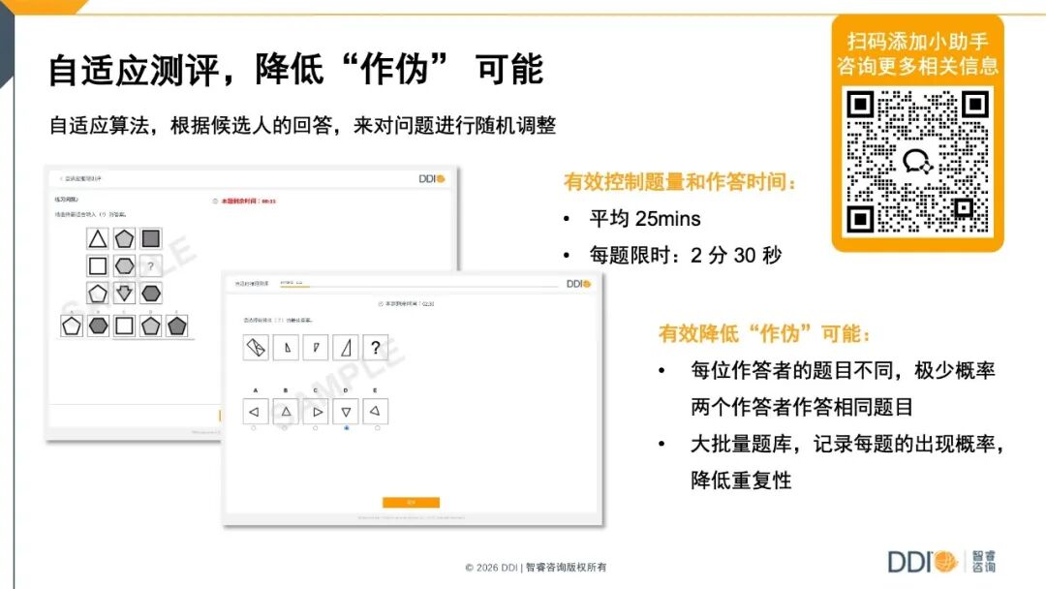Click the back arrow title in the back test window
The height and width of the screenshot is (589, 1046).
80,179
